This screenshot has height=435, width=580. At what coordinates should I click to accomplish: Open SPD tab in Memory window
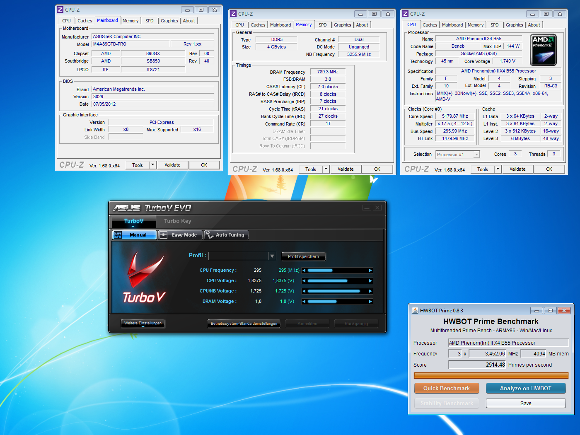pos(323,25)
